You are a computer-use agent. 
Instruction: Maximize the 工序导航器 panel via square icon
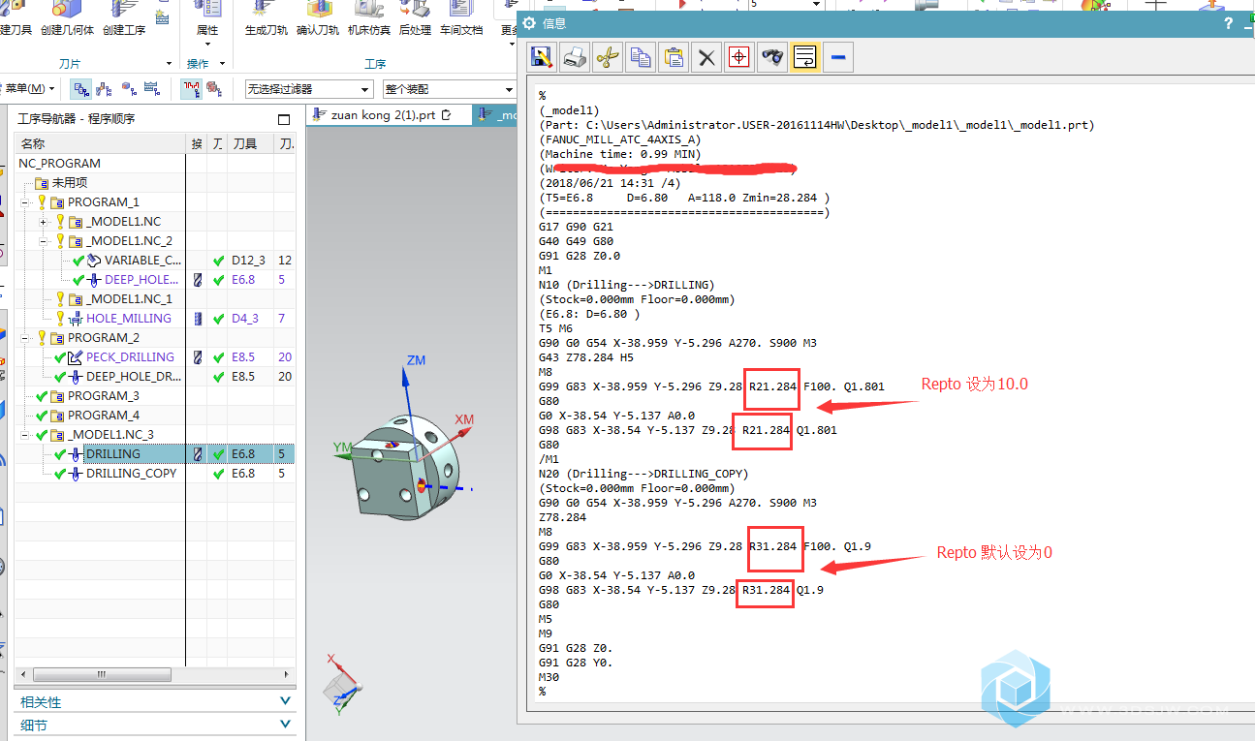point(284,119)
